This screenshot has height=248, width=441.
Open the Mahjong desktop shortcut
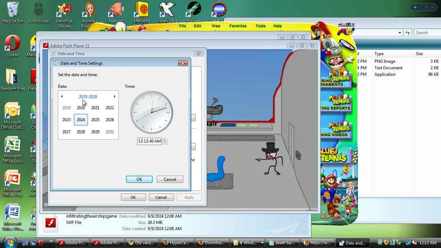(x=142, y=12)
